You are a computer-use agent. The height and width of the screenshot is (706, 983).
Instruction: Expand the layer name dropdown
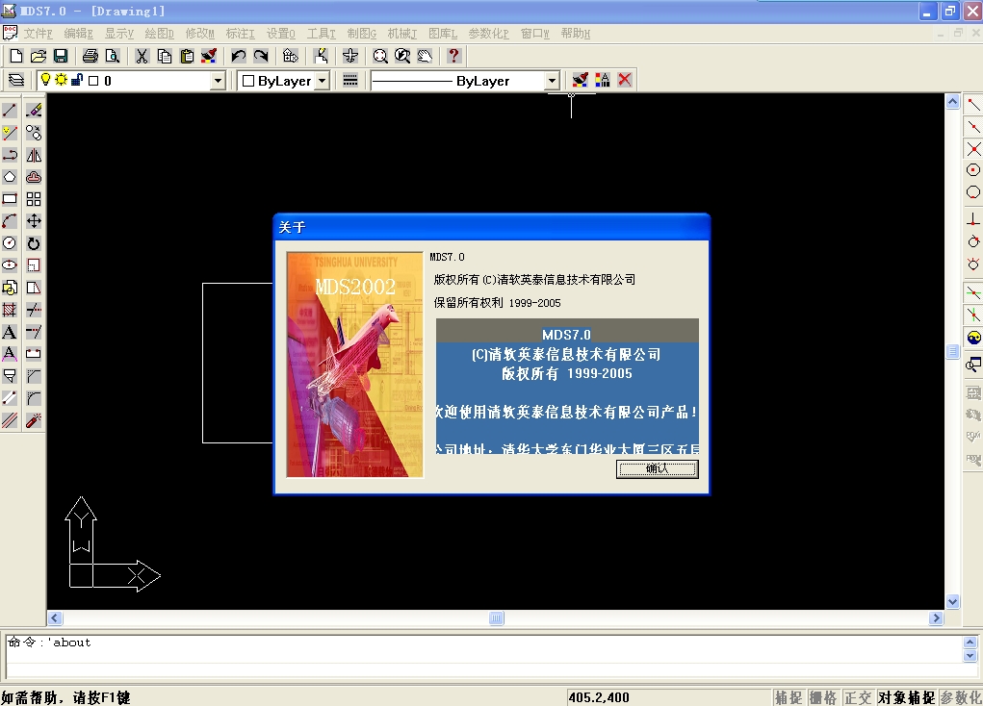click(x=218, y=81)
